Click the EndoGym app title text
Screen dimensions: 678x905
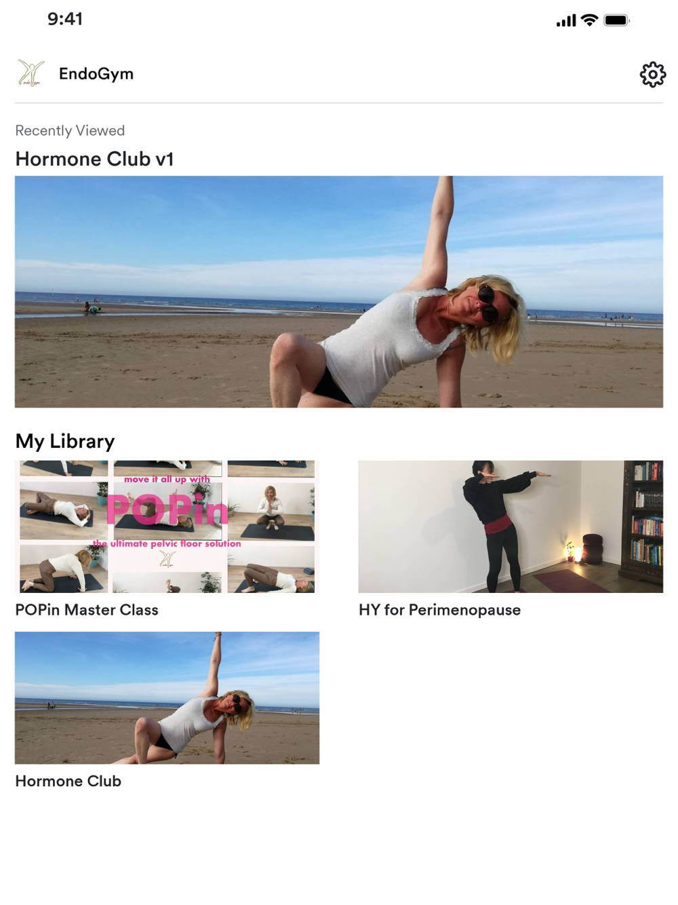(96, 73)
